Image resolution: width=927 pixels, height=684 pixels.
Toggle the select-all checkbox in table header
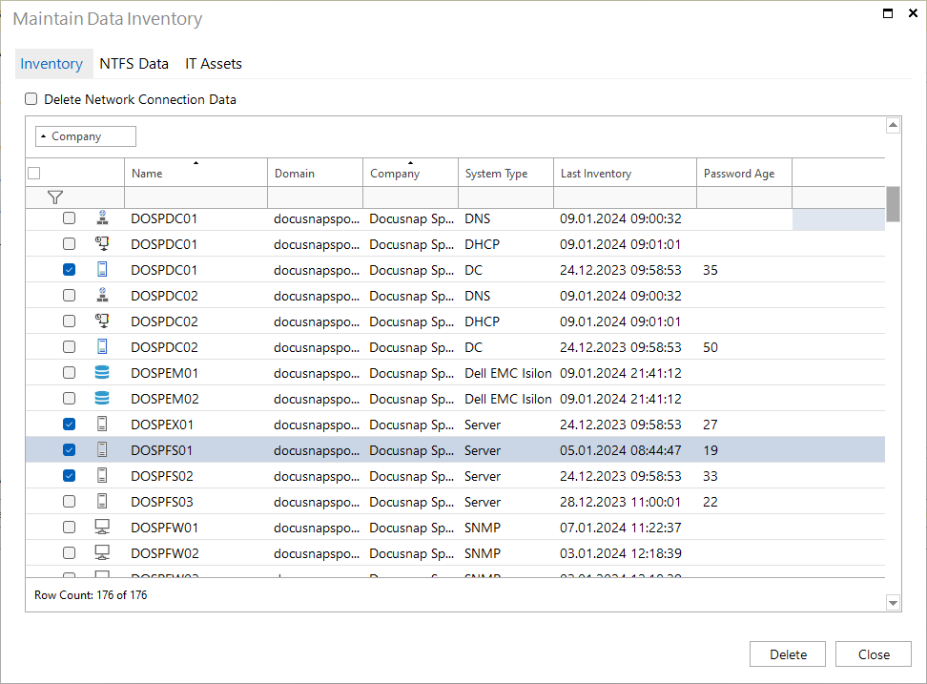click(34, 174)
